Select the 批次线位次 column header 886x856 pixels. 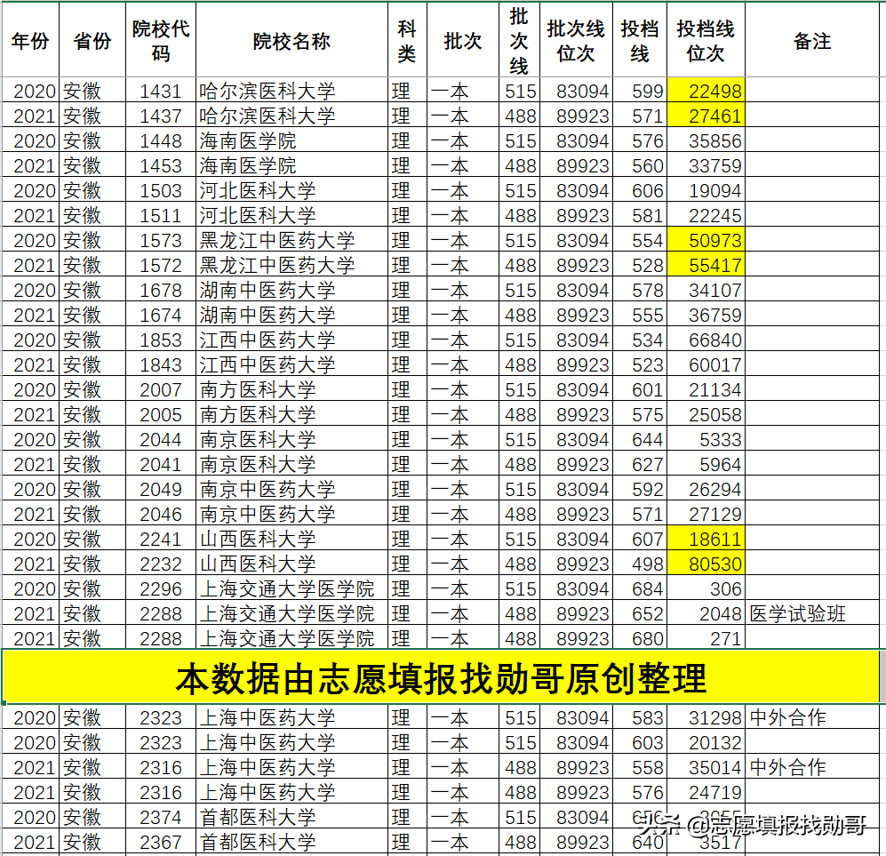(x=574, y=40)
